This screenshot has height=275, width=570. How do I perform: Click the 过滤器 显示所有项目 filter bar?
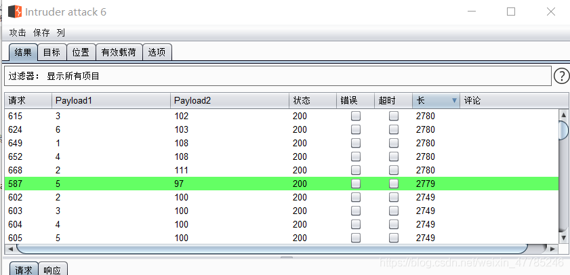click(x=278, y=77)
